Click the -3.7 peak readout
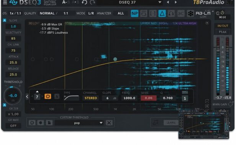The height and width of the screenshot is (145, 236). pos(218,97)
